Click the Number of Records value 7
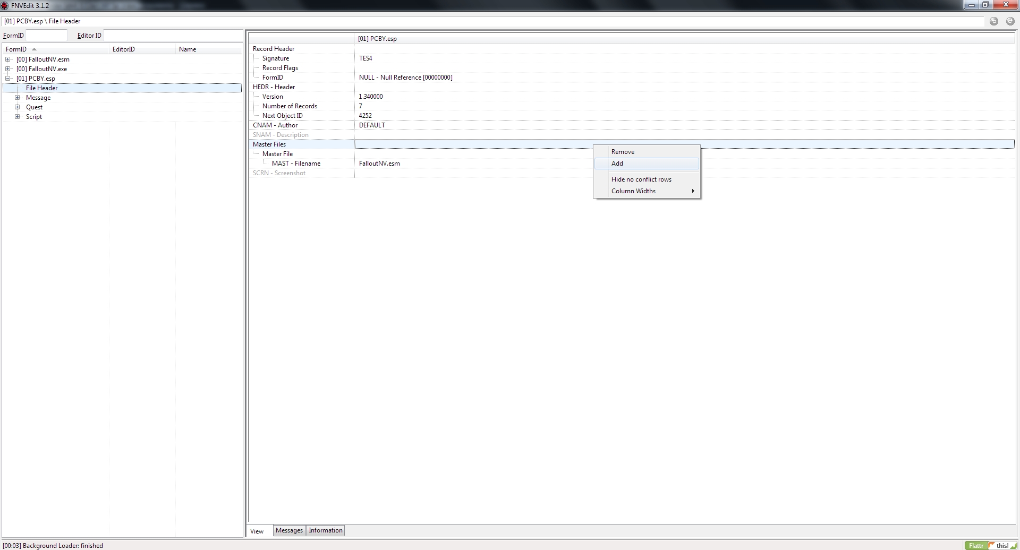 [360, 106]
